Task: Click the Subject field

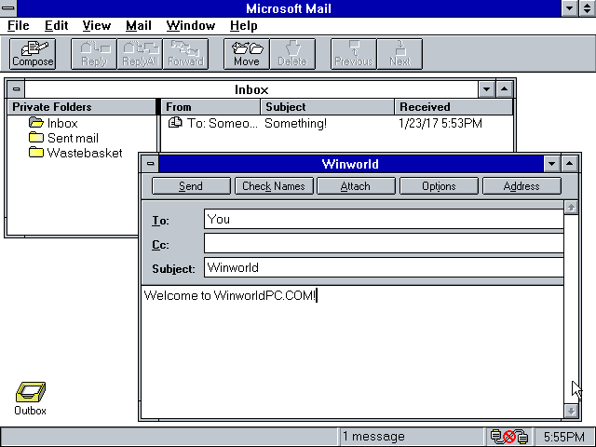Action: point(384,267)
